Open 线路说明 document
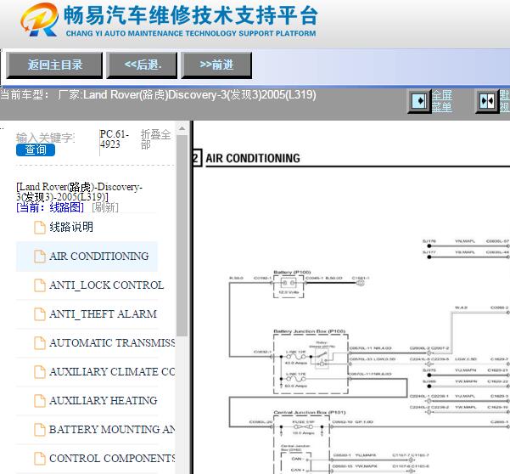This screenshot has height=474, width=510. [x=71, y=227]
